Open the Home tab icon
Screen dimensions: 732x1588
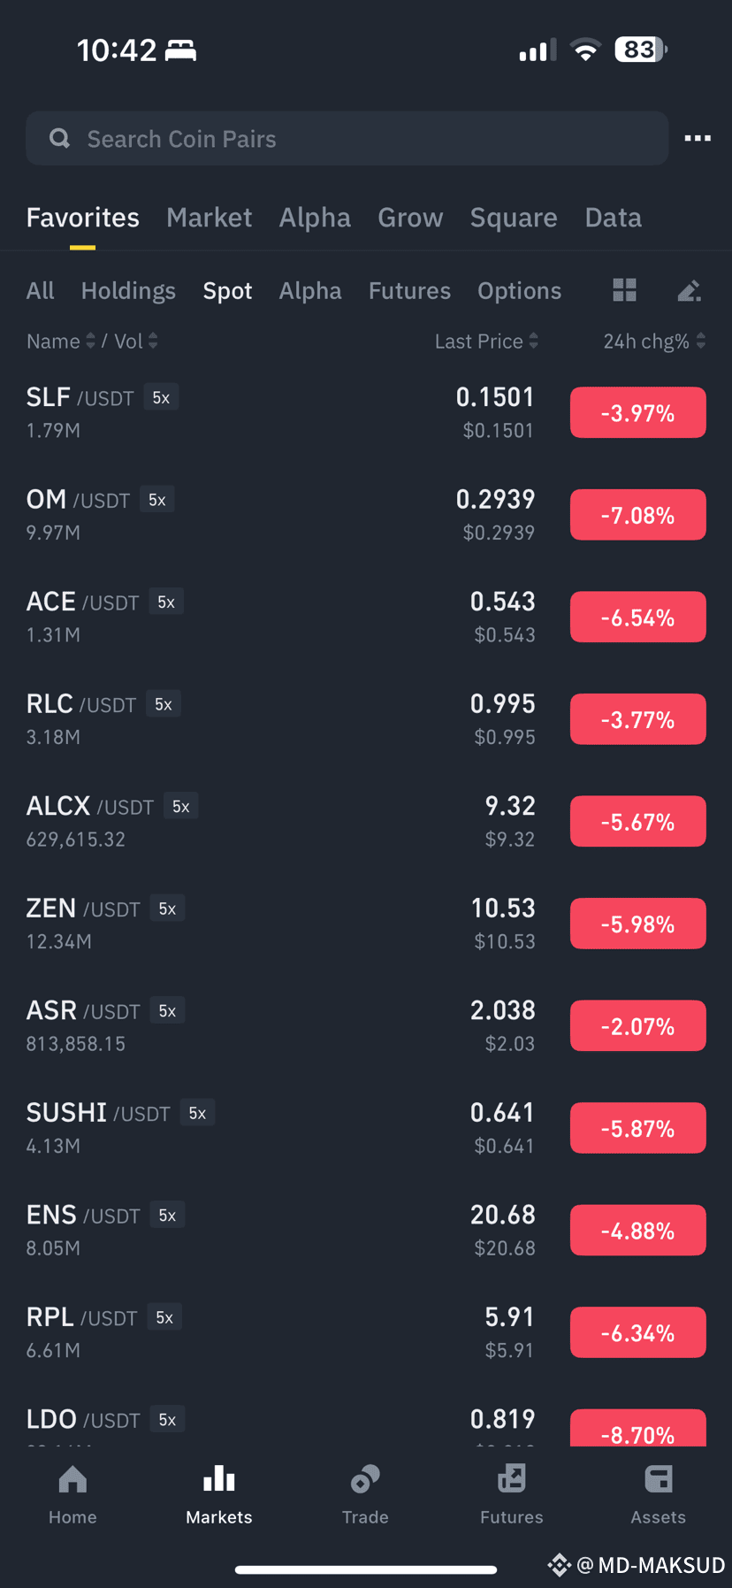pos(72,1479)
